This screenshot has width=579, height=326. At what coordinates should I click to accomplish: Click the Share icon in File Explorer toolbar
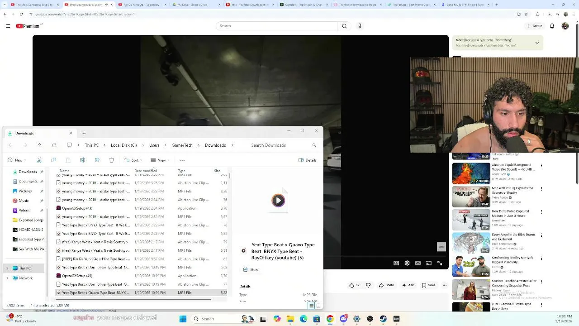click(x=97, y=160)
